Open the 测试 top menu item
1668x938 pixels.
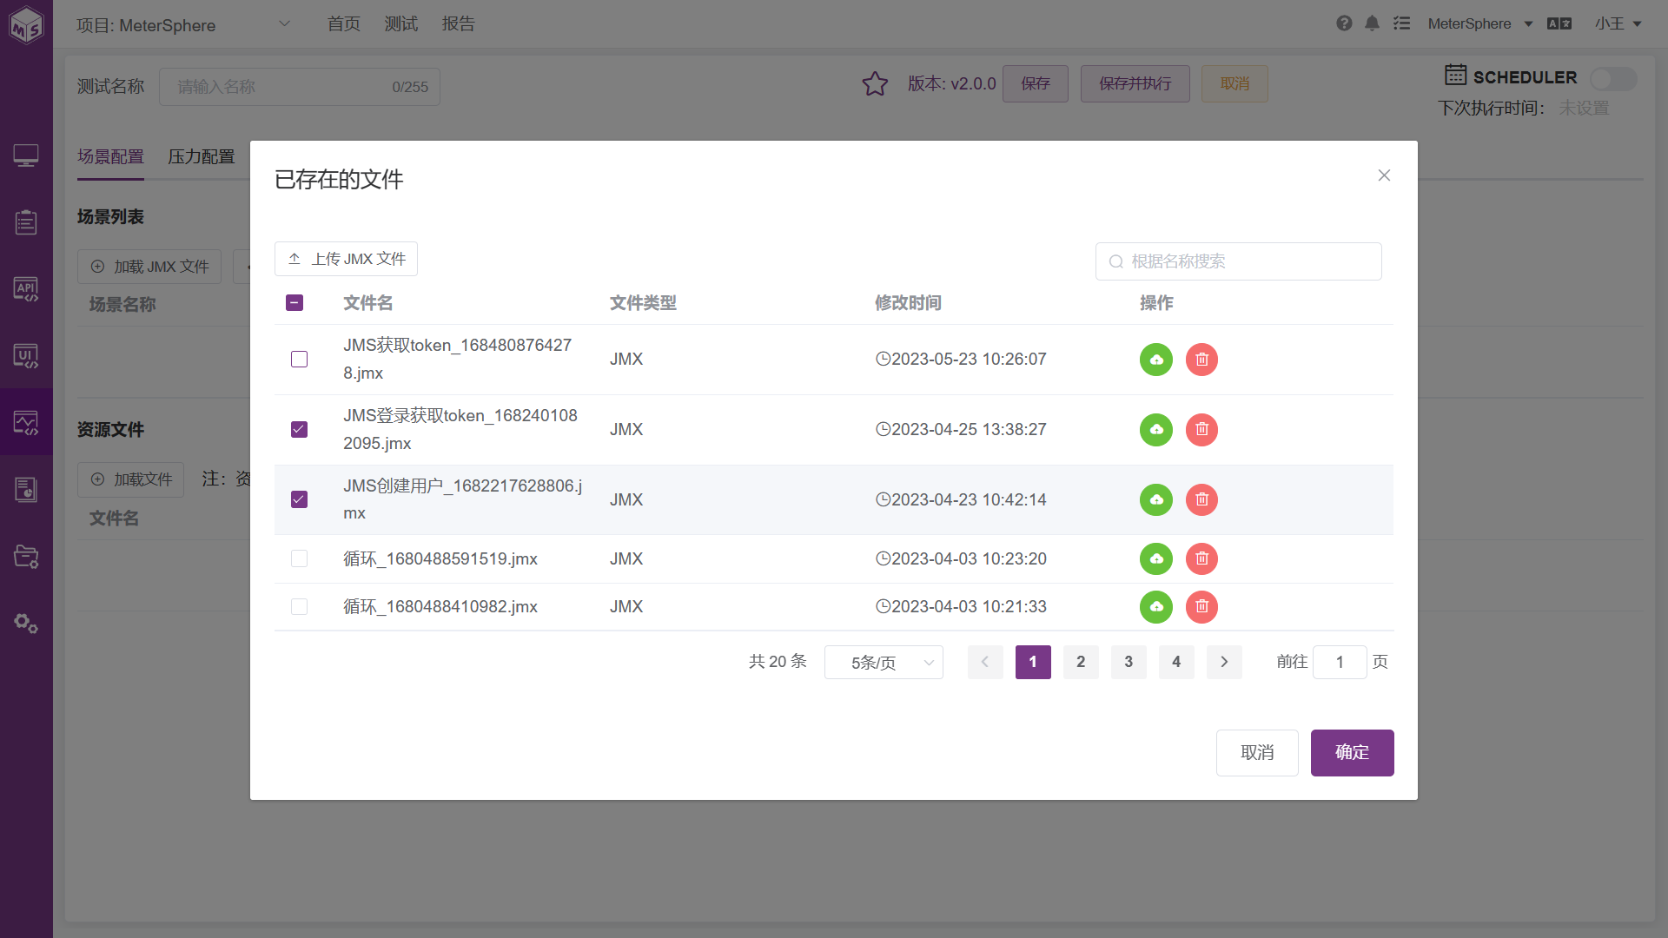click(x=400, y=23)
